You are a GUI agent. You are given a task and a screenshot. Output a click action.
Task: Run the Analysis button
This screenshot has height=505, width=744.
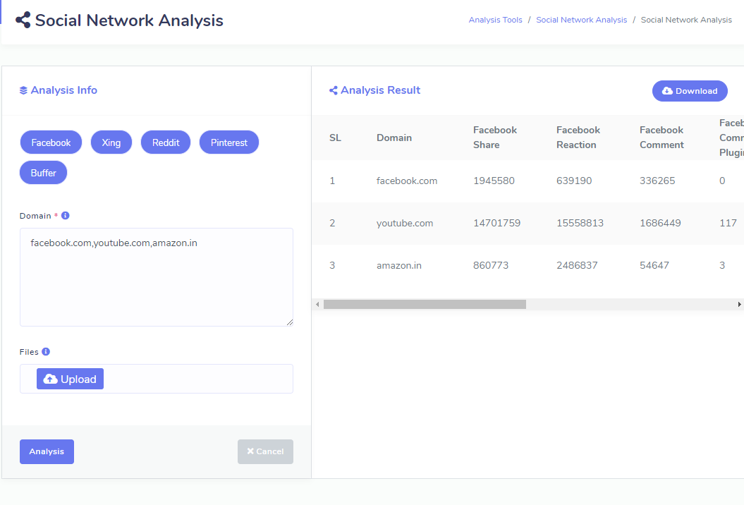pos(47,452)
